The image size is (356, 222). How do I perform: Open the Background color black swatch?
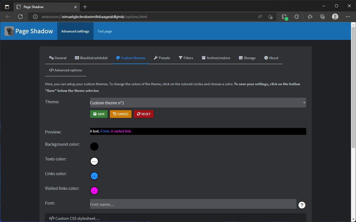[x=94, y=147]
